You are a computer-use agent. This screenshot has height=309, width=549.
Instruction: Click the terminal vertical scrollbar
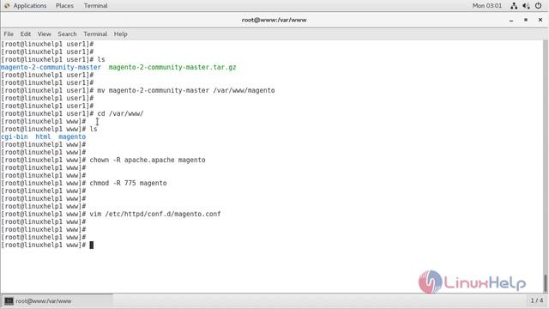(546, 166)
